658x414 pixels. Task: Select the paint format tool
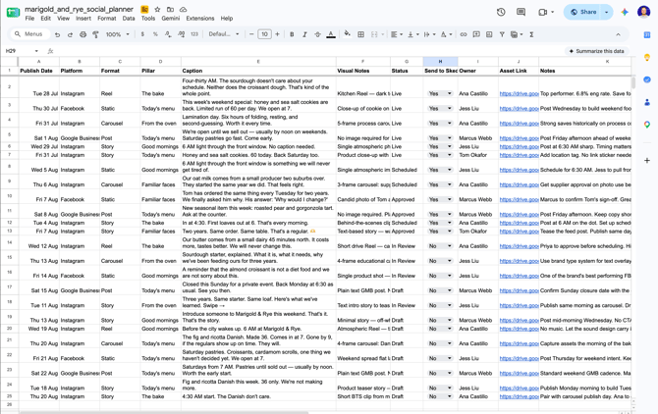[x=95, y=34]
